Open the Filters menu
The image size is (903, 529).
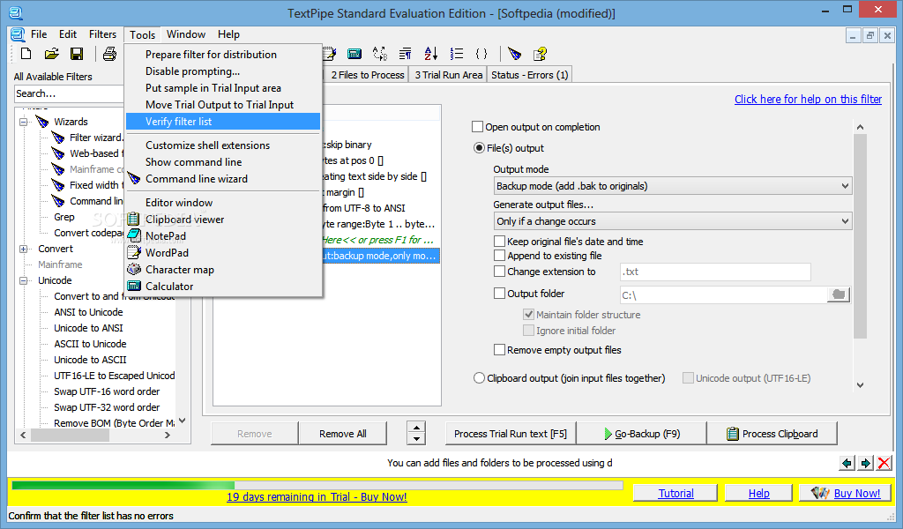tap(102, 34)
